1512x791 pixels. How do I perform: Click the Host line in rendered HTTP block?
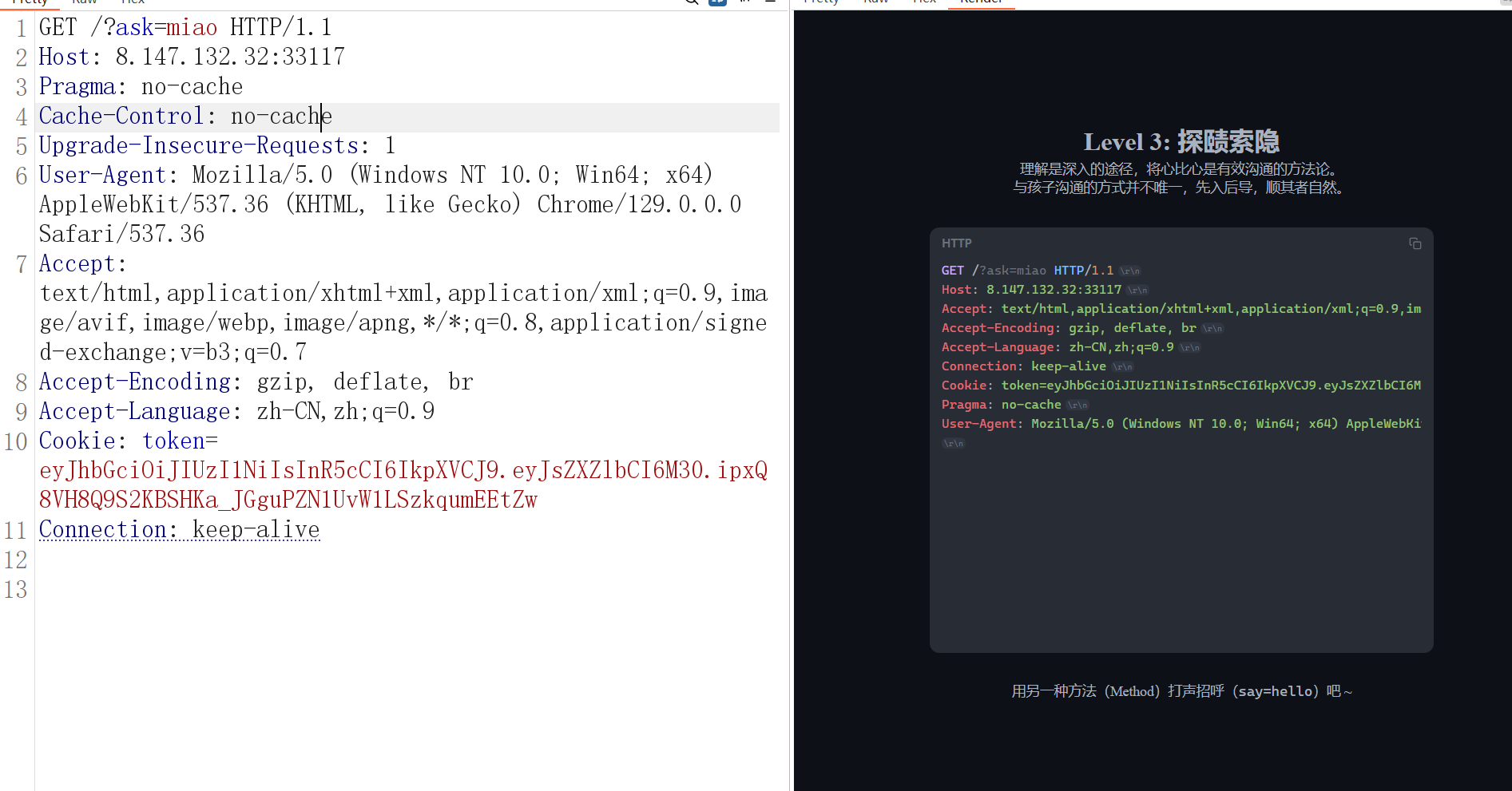[1044, 290]
